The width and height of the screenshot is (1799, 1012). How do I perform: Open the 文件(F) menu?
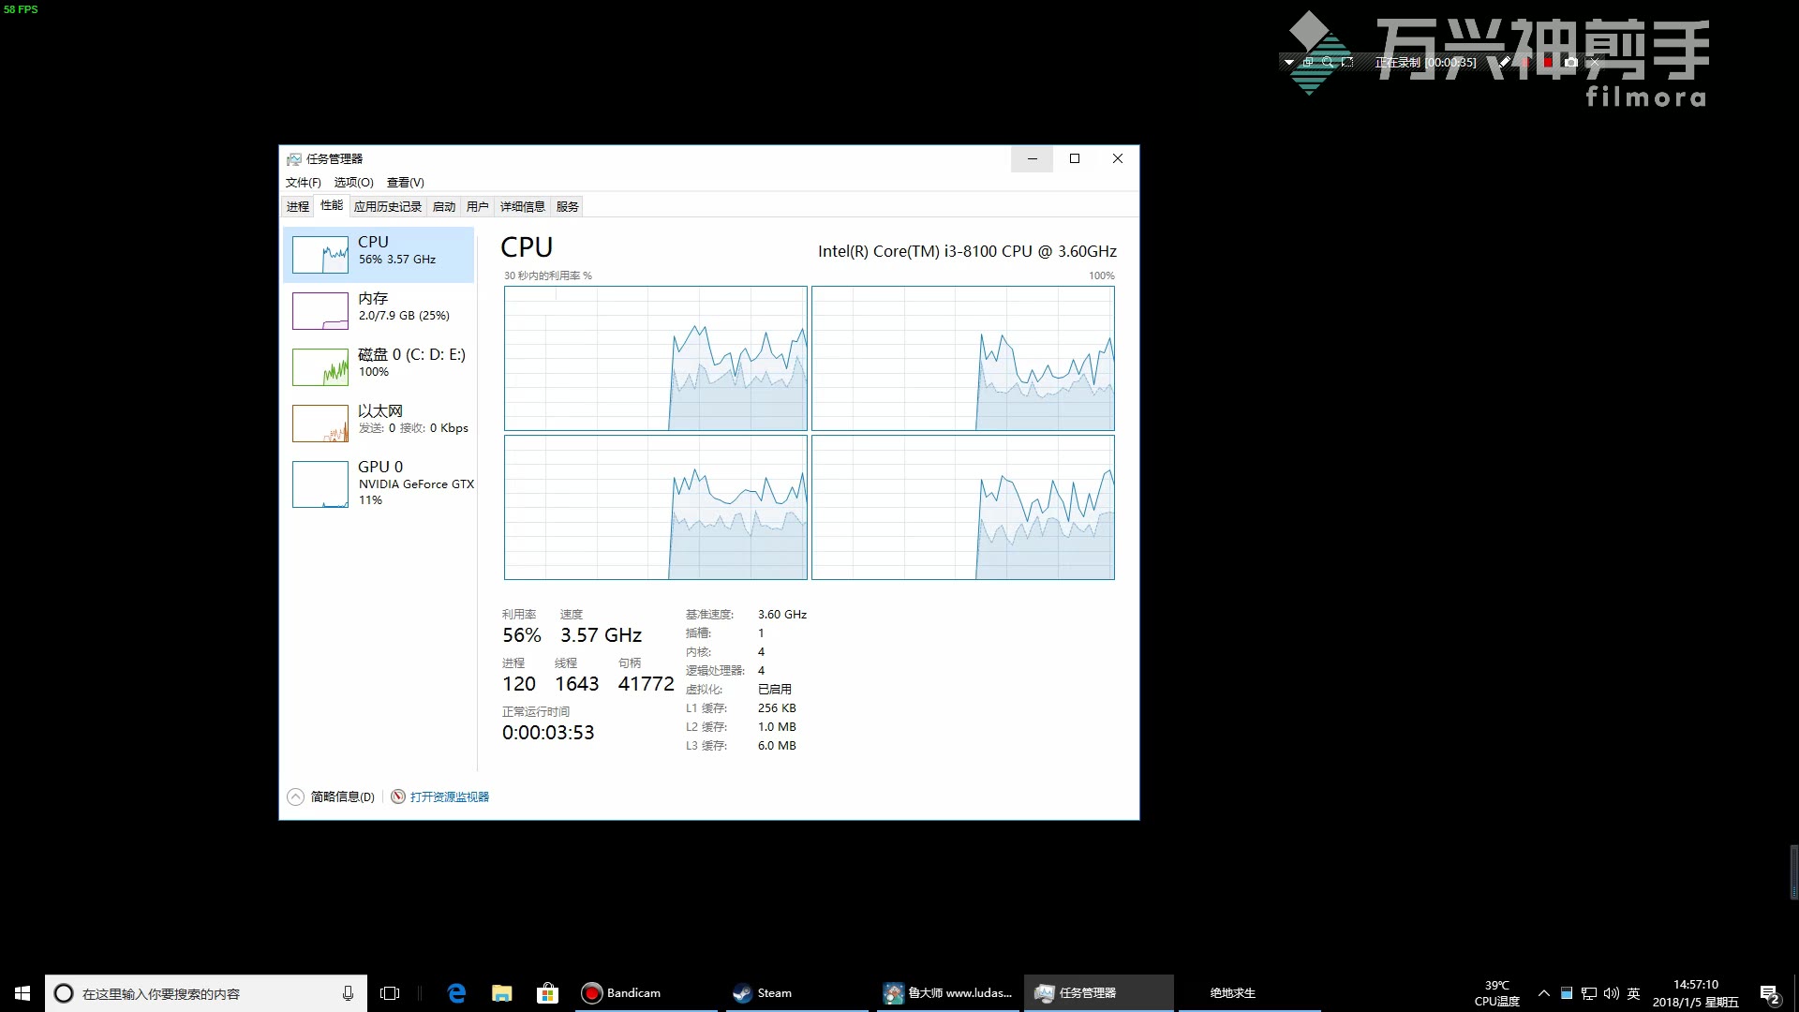303,183
